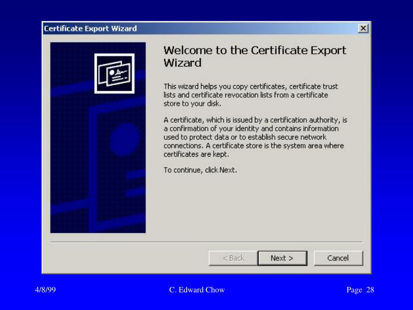Click the 'Page 28' footer text
413x310 pixels.
tap(360, 290)
